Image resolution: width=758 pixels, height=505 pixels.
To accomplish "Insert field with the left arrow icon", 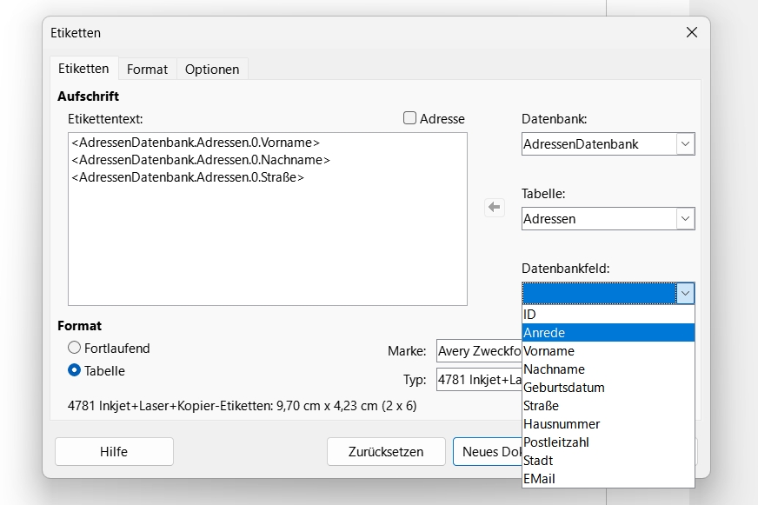I will coord(494,208).
